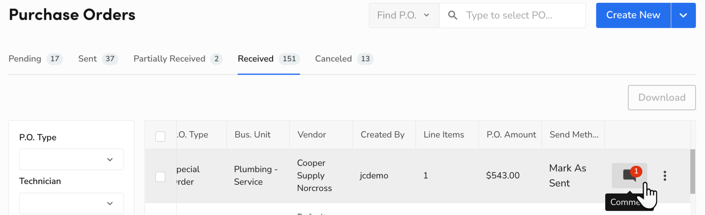This screenshot has width=705, height=215.
Task: Open the Find P.O. dropdown
Action: [x=404, y=15]
